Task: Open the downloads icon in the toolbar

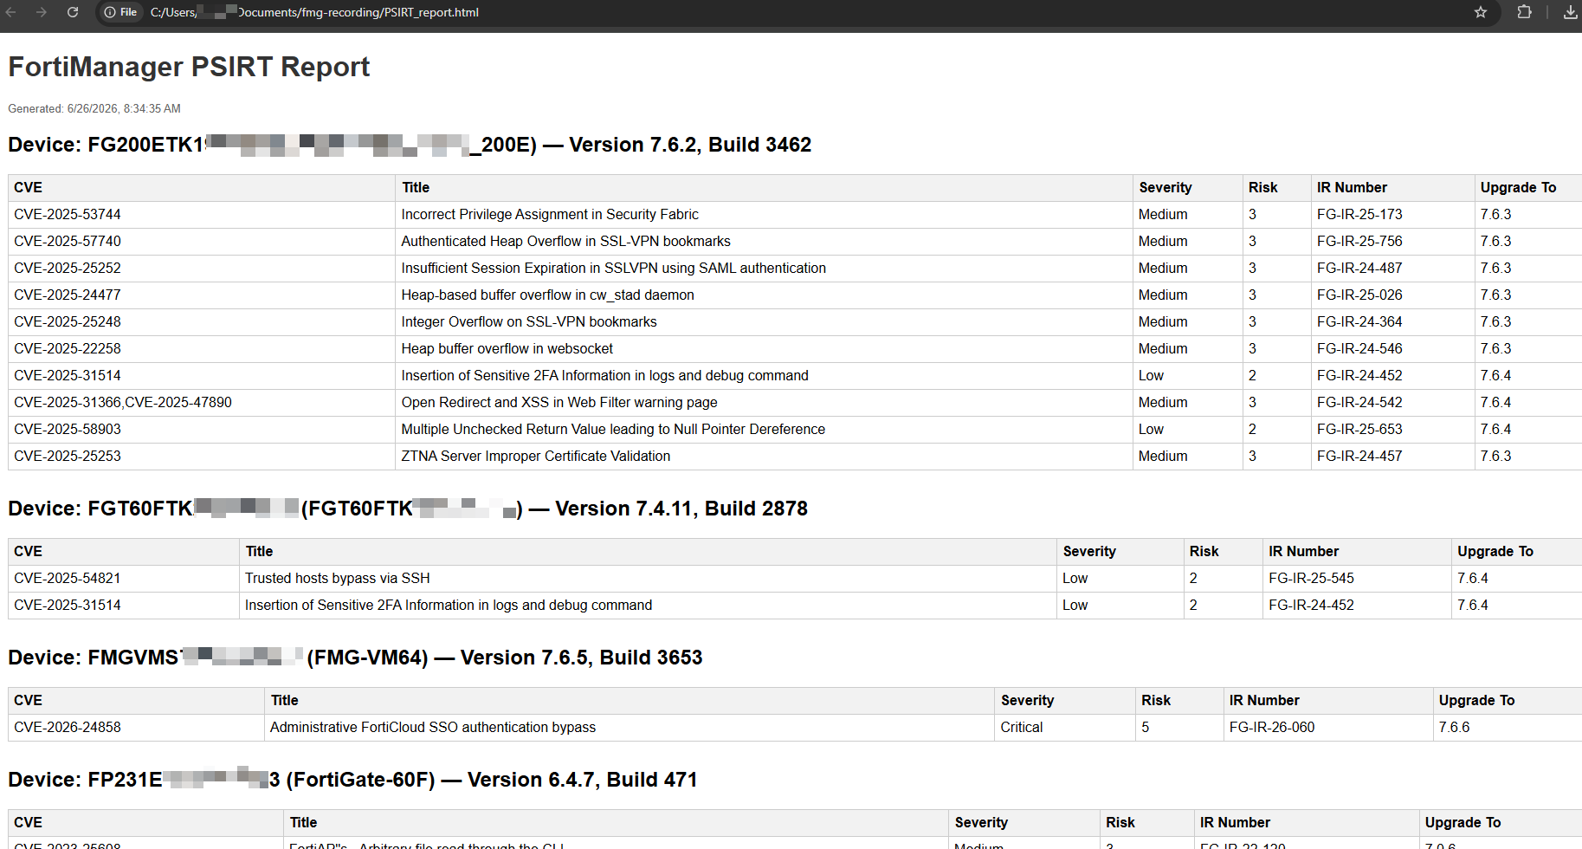Action: pos(1570,12)
